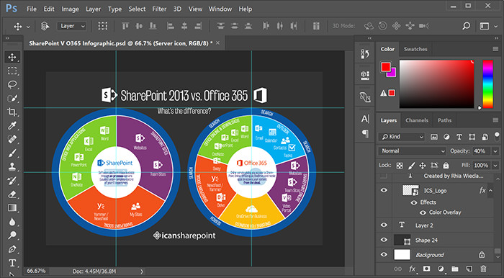The height and width of the screenshot is (278, 504).
Task: Click Link layers icon
Action: 398,269
